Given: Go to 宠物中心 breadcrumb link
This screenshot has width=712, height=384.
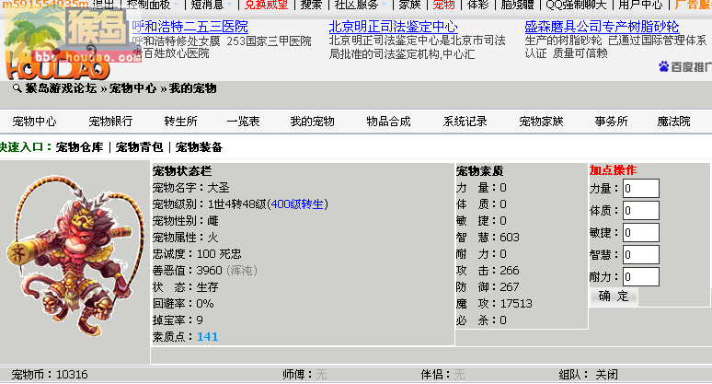Looking at the screenshot, I should 132,88.
